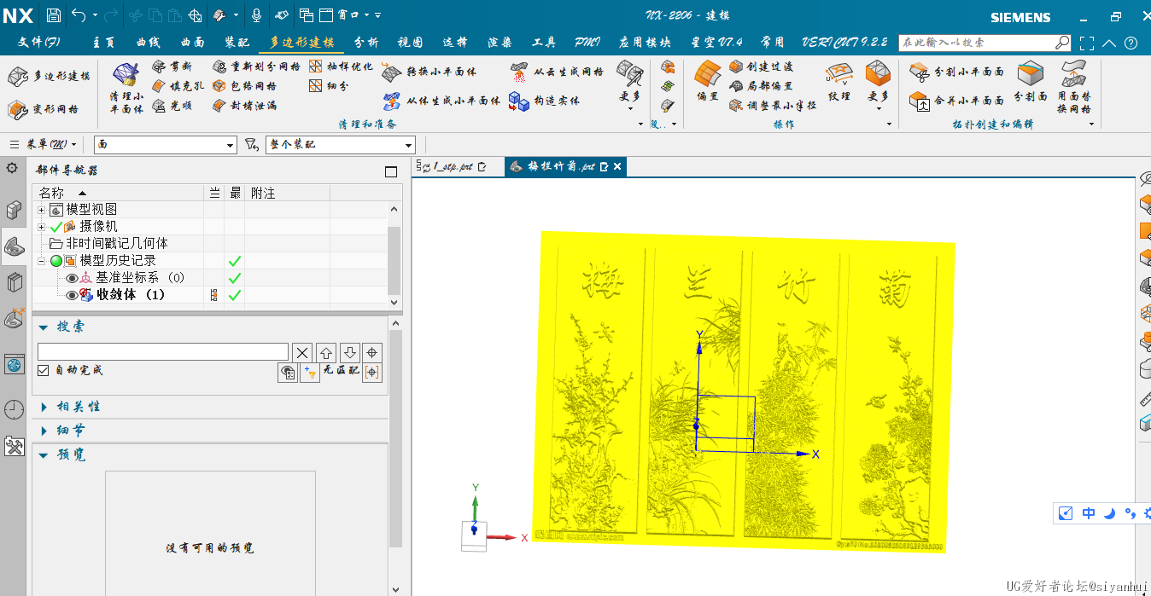Click the 变形网格 button
Viewport: 1151px width, 596px height.
click(x=44, y=109)
